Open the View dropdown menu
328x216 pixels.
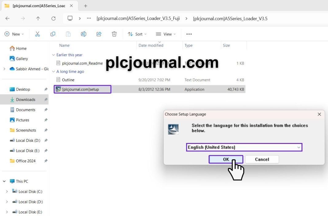click(x=166, y=34)
